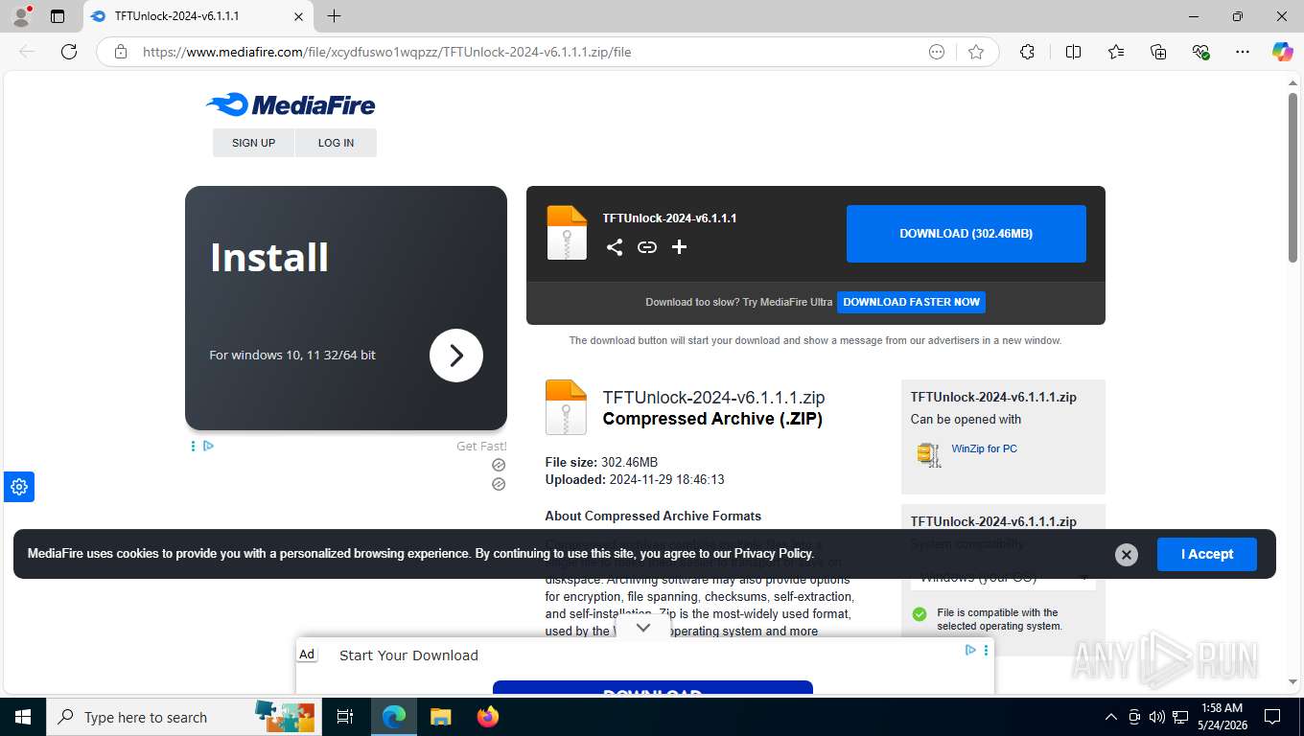Click the share file icon
This screenshot has height=736, width=1304.
(x=615, y=247)
